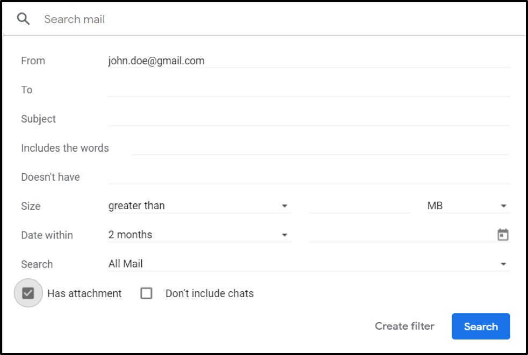The height and width of the screenshot is (355, 528).
Task: Open the size comparison 'greater than' dropdown
Action: click(x=199, y=206)
